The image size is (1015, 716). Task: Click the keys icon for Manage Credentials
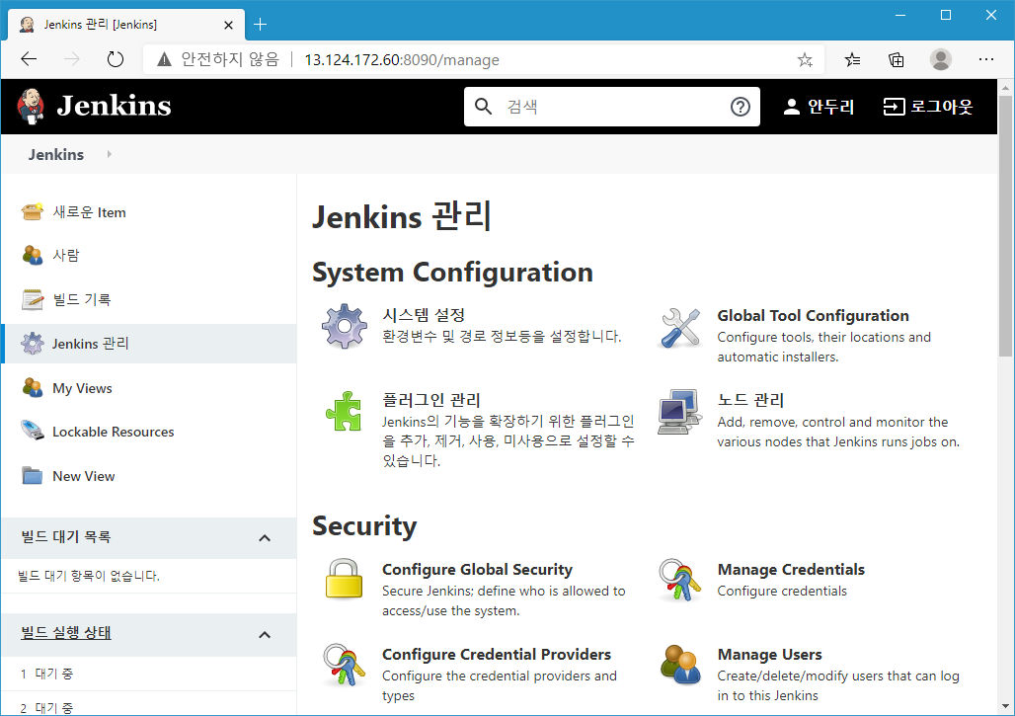tap(679, 580)
